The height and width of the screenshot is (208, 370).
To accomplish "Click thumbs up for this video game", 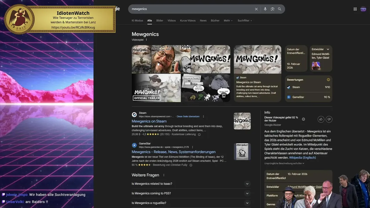I will pyautogui.click(x=321, y=119).
